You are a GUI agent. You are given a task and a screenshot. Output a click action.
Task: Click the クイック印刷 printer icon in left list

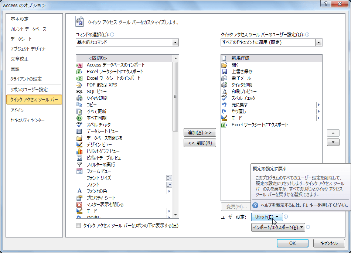tap(79, 98)
